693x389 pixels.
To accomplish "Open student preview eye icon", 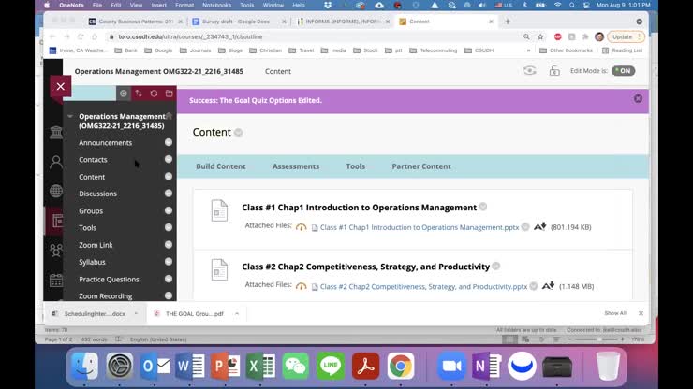I will (530, 71).
